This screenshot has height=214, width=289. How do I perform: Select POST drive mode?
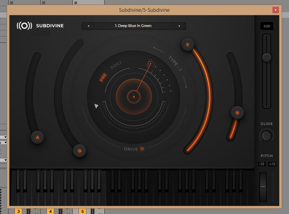tap(116, 65)
